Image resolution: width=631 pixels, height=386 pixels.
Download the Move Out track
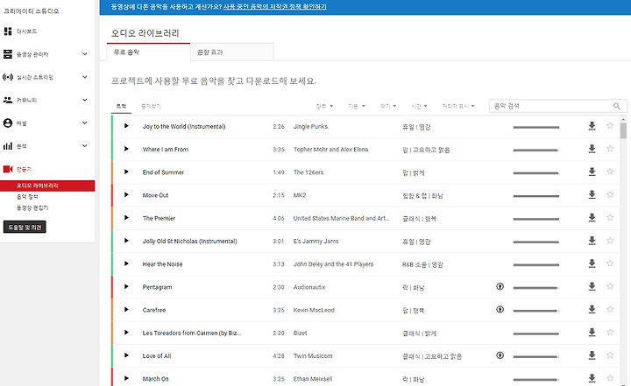tap(592, 194)
